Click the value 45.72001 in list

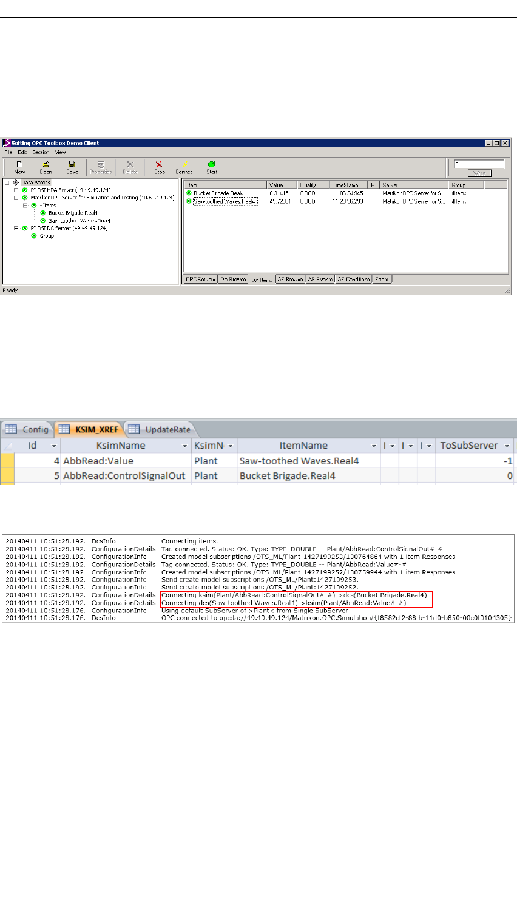(x=280, y=201)
